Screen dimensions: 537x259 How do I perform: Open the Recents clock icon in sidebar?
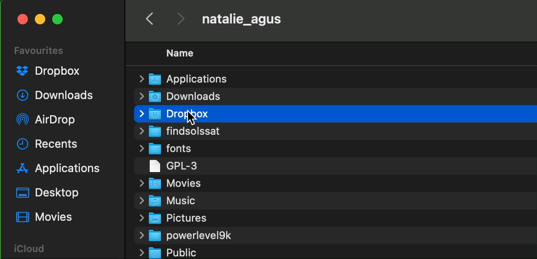click(x=22, y=144)
